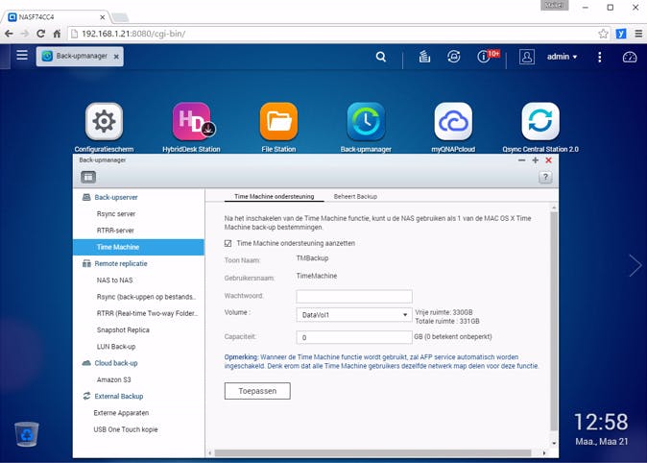Switch to Beheert Backup tab

pyautogui.click(x=355, y=197)
